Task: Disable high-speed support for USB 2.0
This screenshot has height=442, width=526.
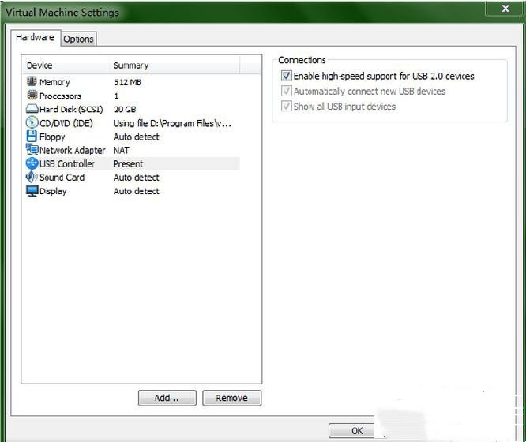Action: (286, 77)
